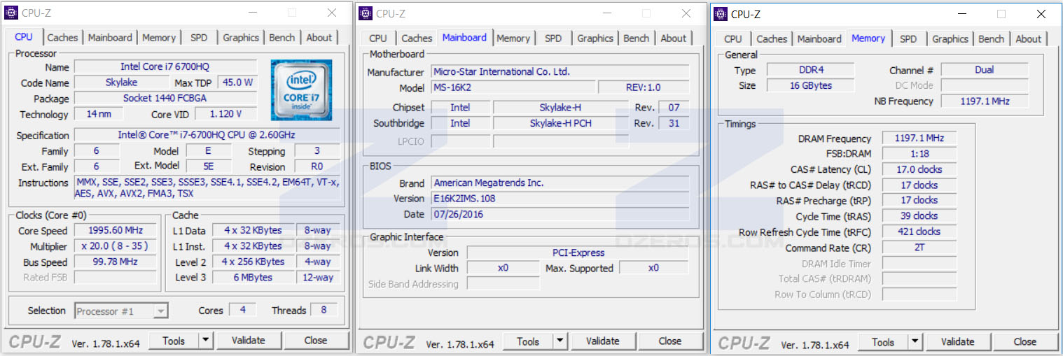
Task: Click the memory Size value 16 GBytes
Action: click(x=811, y=85)
